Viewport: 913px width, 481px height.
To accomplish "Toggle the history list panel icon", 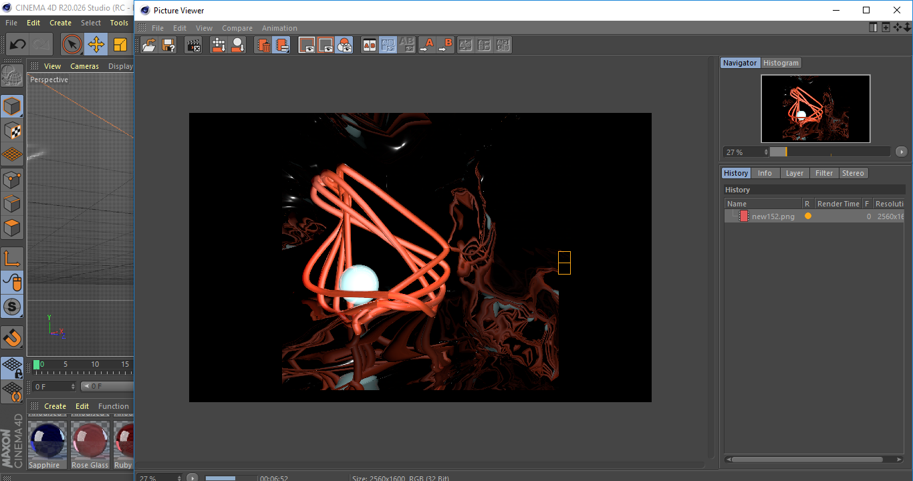I will click(x=282, y=45).
